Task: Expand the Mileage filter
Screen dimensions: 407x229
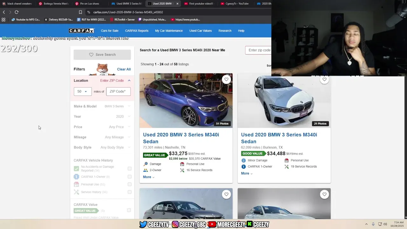Action: click(102, 137)
